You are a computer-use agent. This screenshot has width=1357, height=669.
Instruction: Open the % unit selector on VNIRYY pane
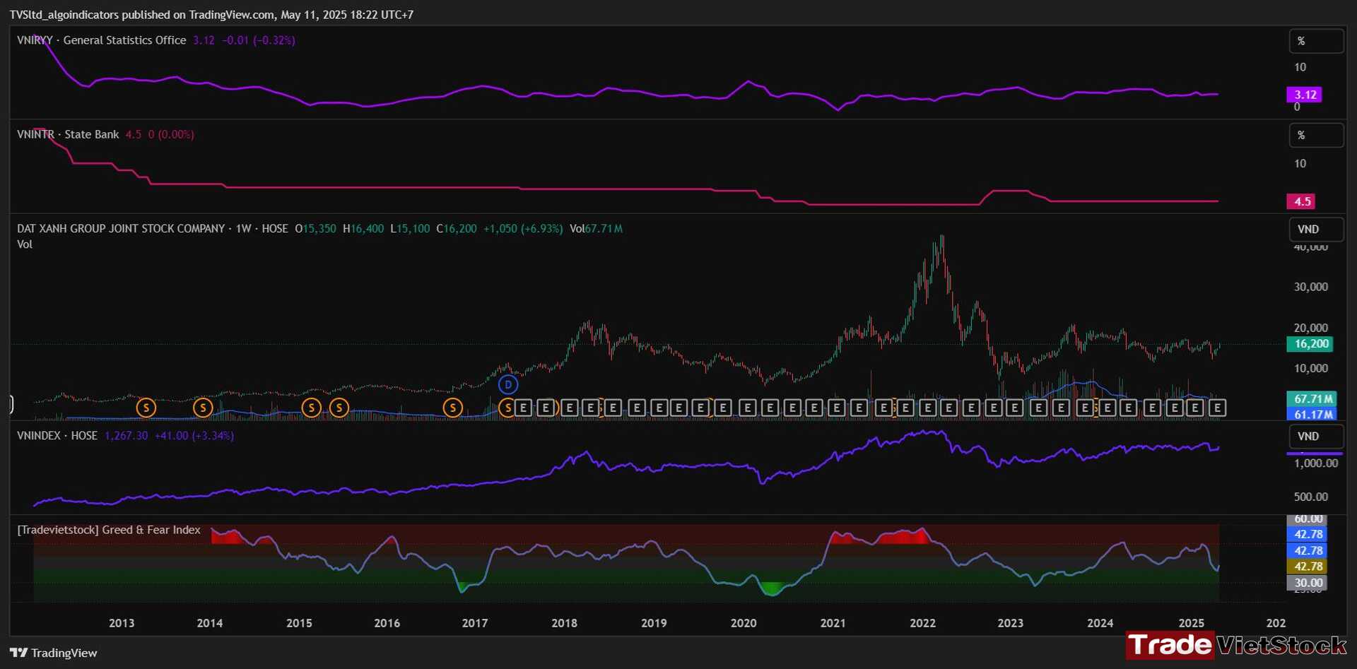tap(1316, 41)
